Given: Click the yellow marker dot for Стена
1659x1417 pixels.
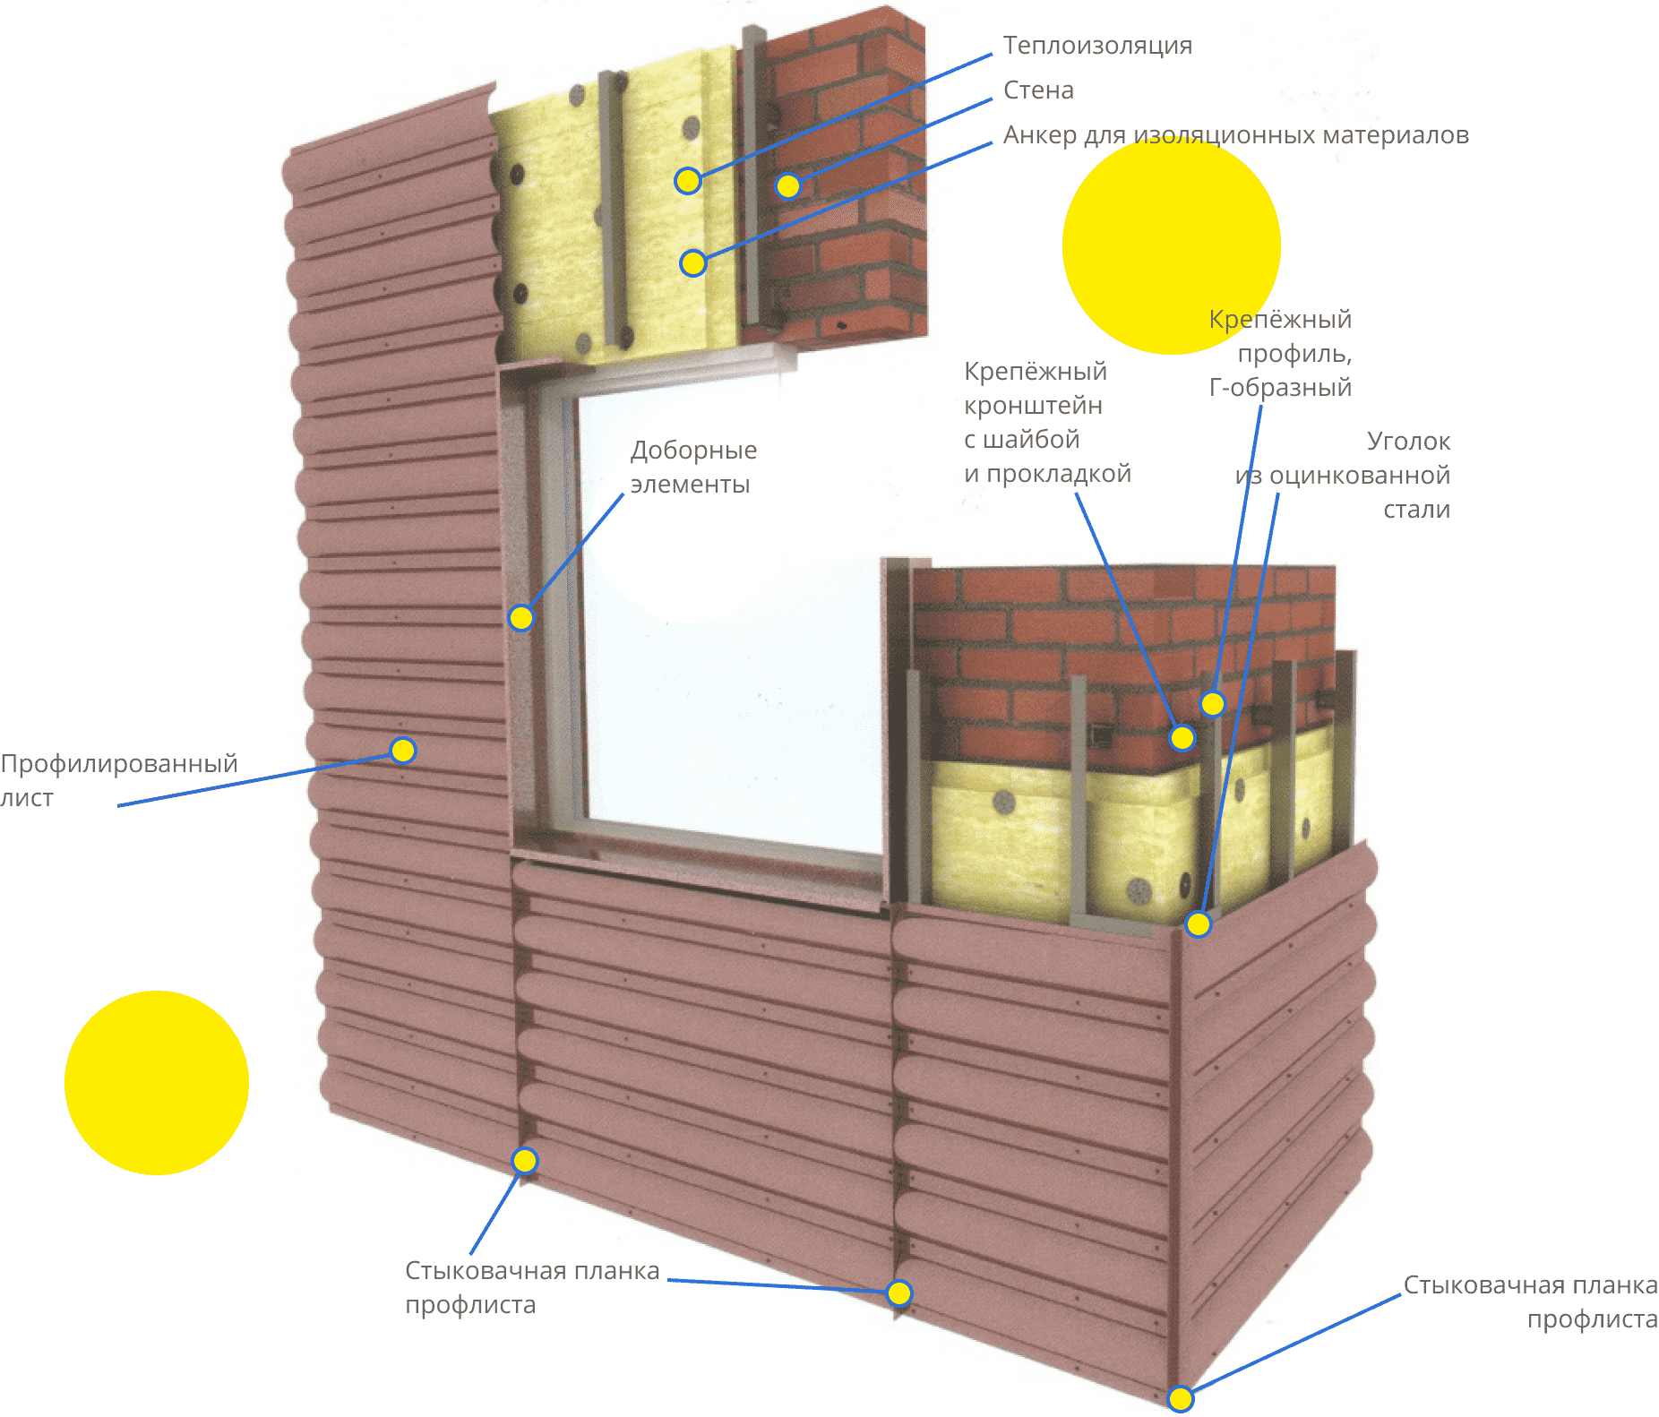Looking at the screenshot, I should tap(787, 185).
